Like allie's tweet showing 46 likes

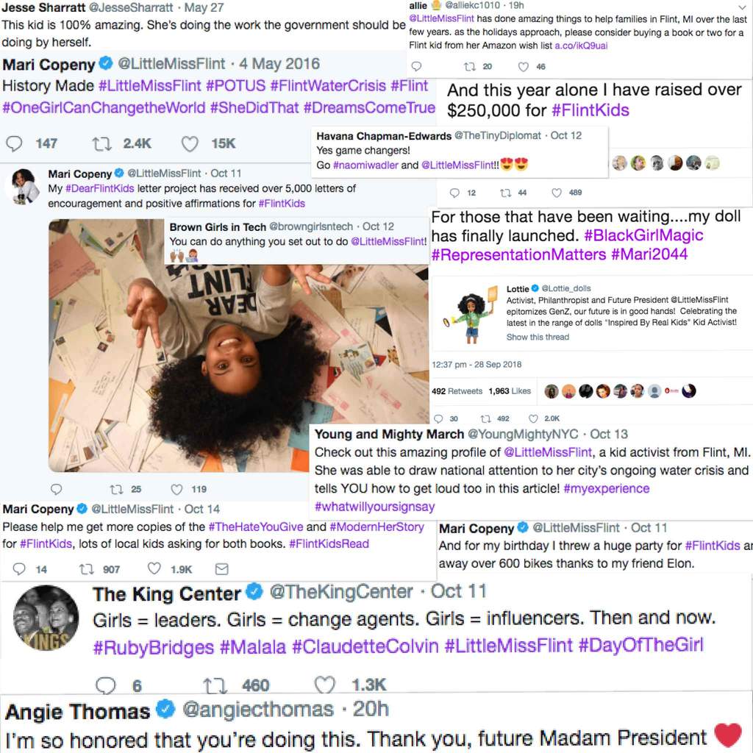point(524,67)
